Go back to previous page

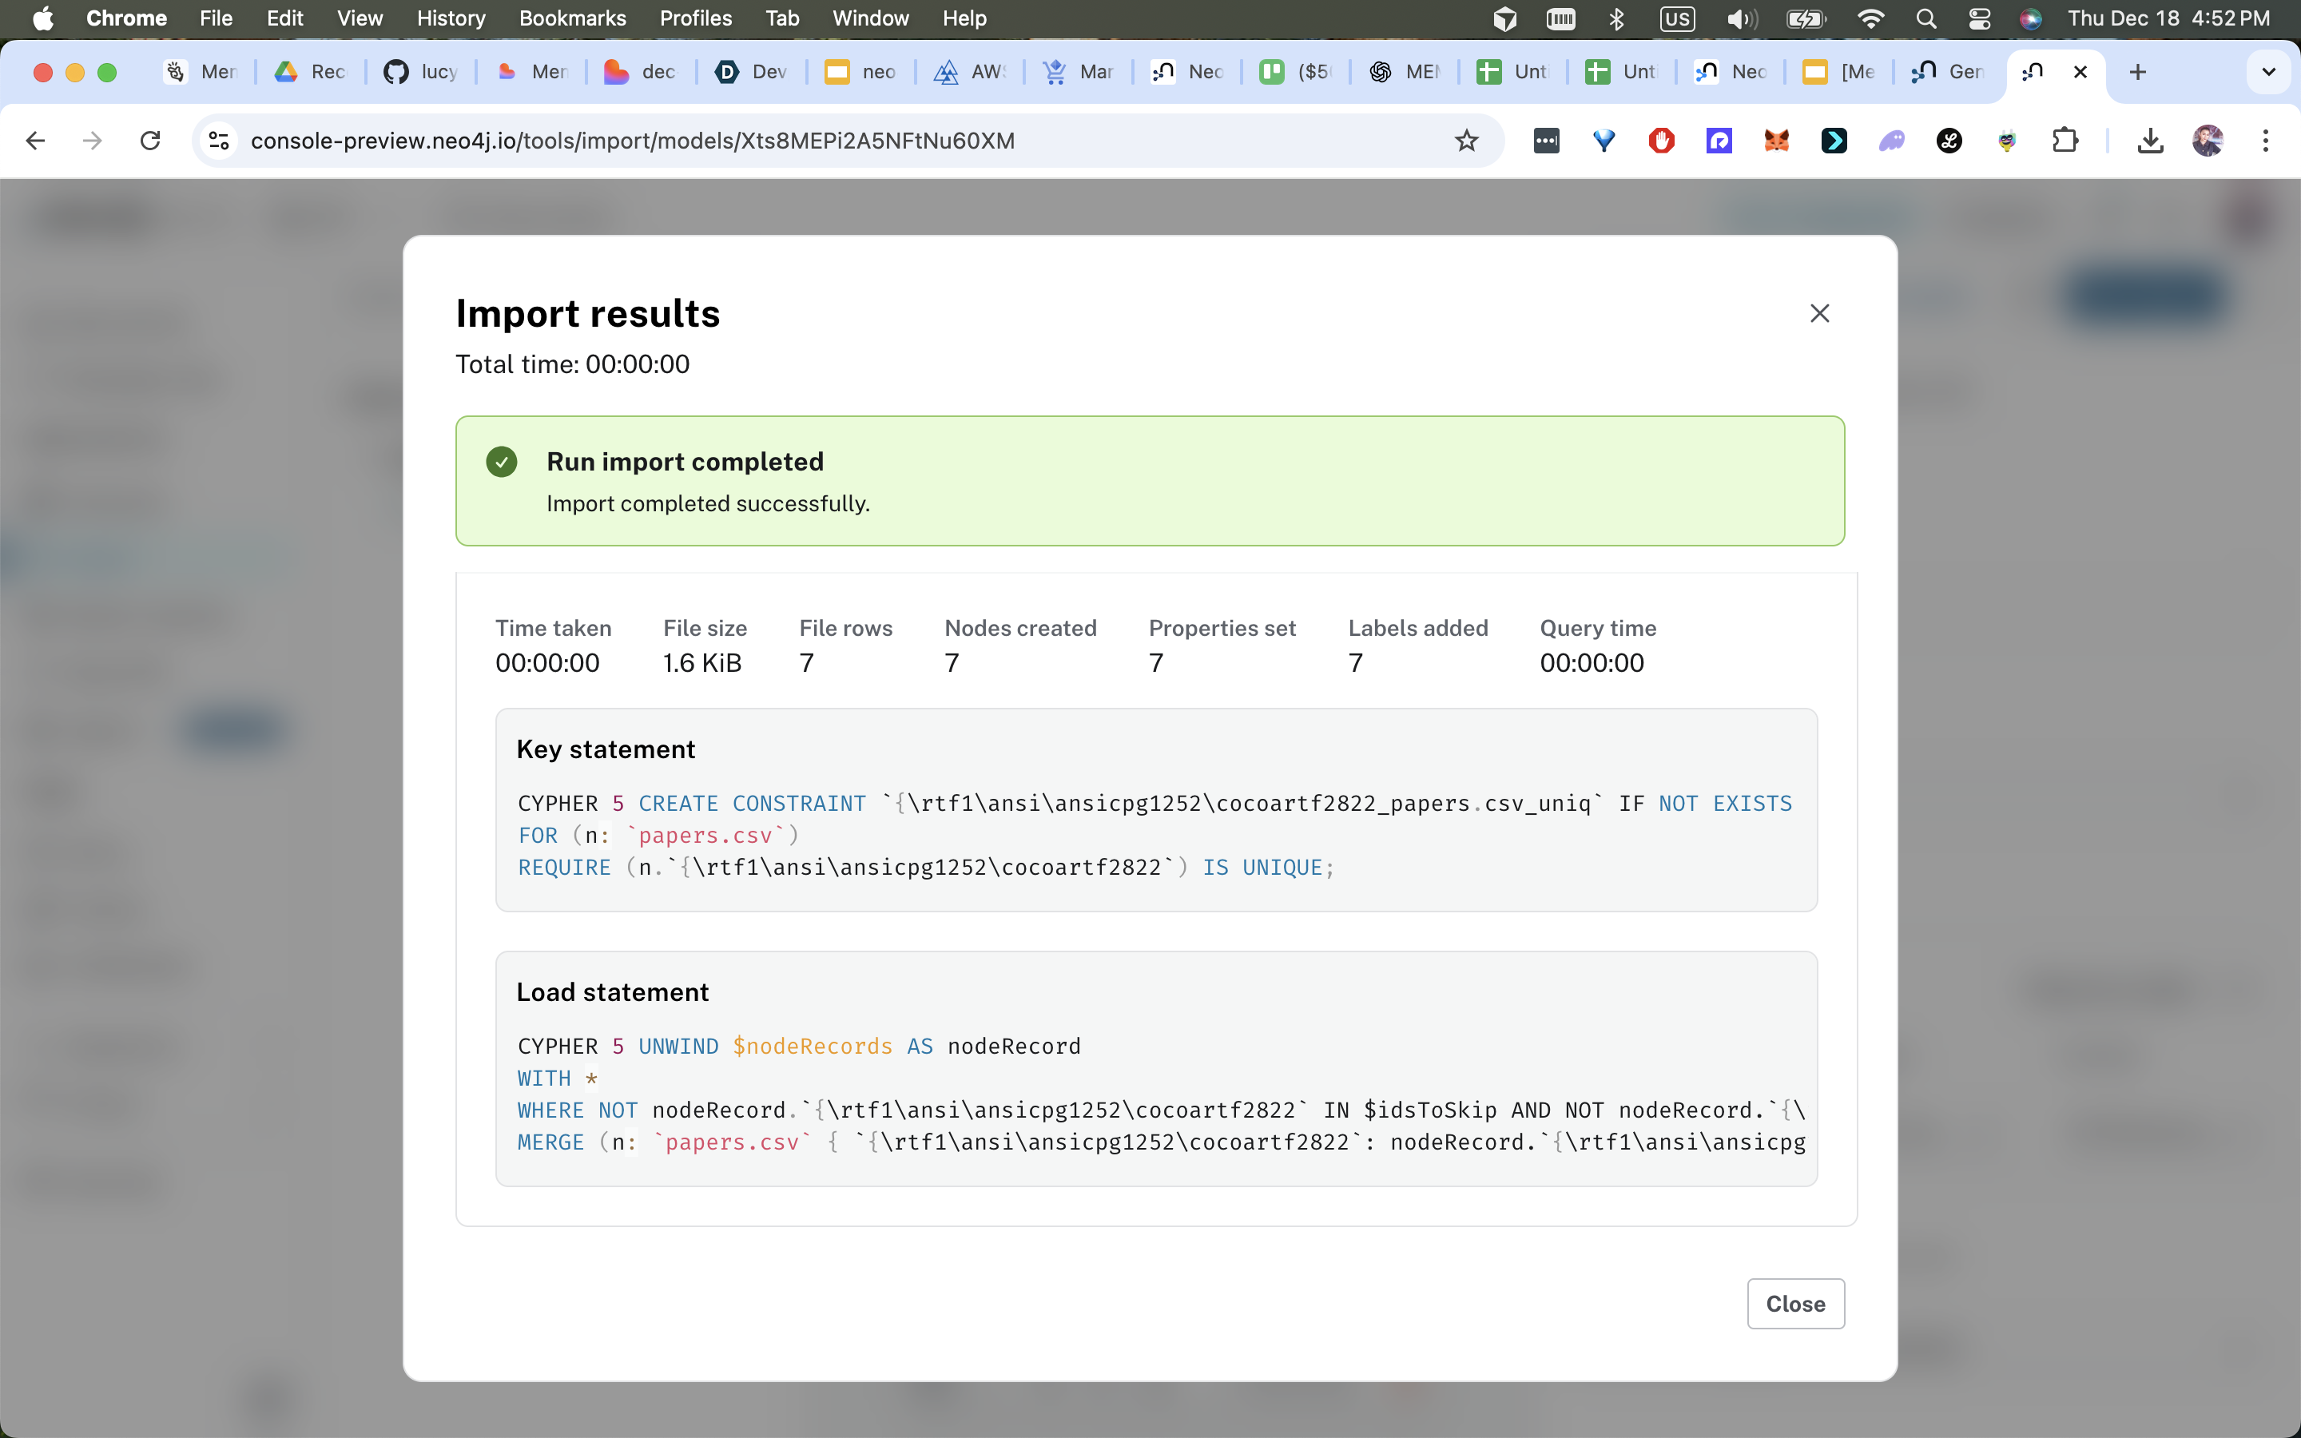pos(35,141)
